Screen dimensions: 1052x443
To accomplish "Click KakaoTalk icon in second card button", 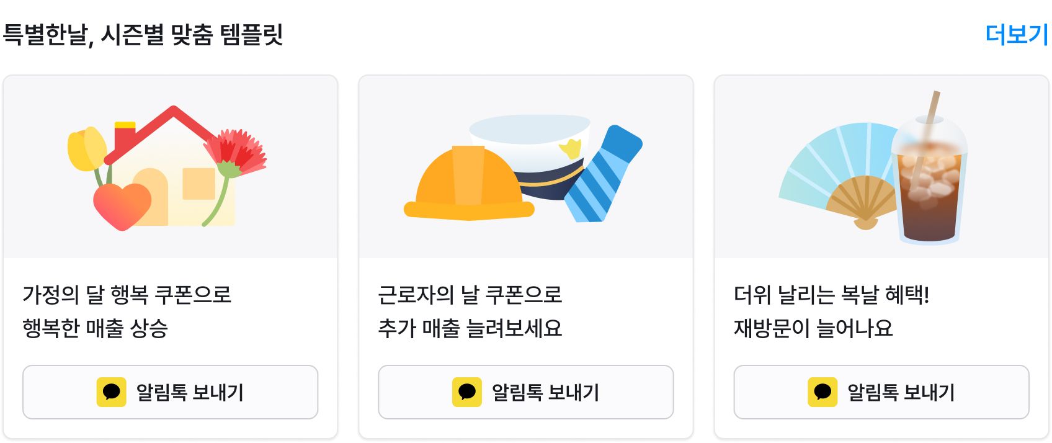I will (x=467, y=392).
